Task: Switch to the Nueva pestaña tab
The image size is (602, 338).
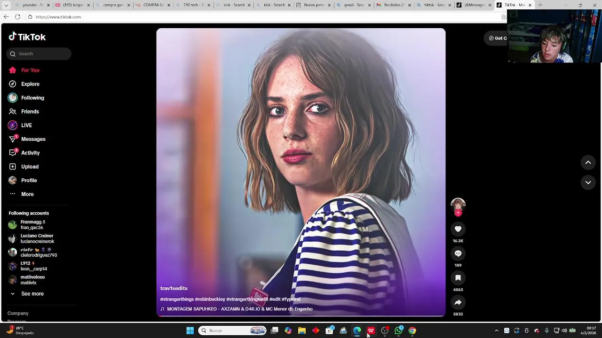Action: tap(314, 5)
